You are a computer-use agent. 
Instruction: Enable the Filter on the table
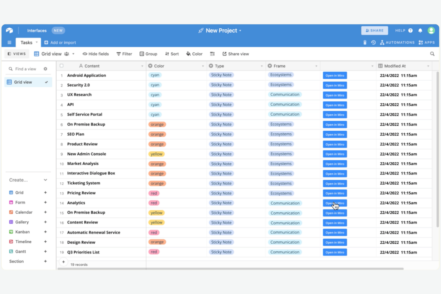click(124, 54)
